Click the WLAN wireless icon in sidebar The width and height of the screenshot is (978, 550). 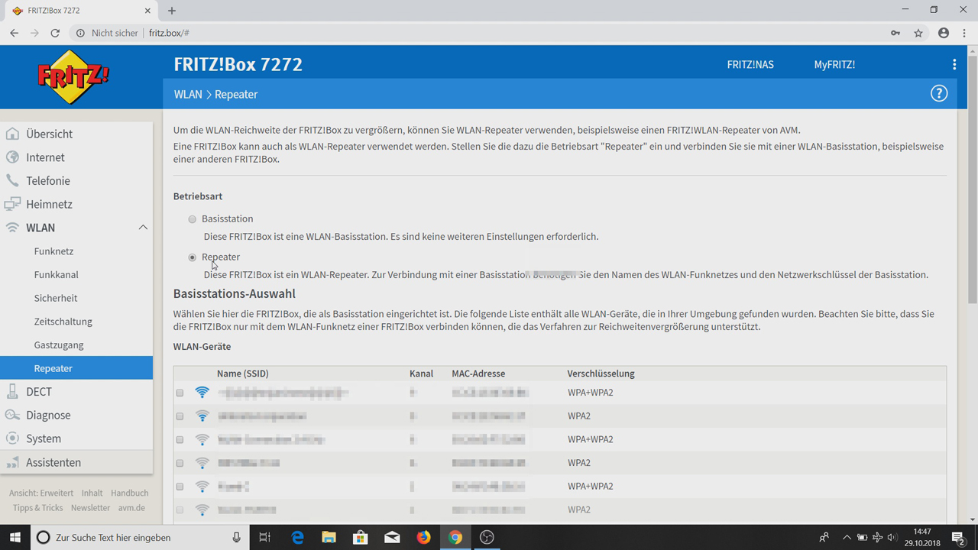(x=13, y=227)
